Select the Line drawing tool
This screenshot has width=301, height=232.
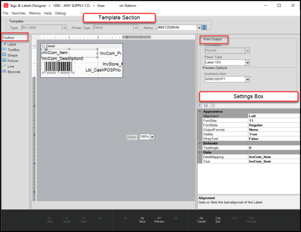10,66
